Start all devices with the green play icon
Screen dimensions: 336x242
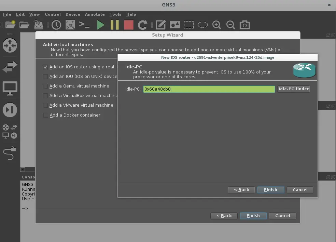tap(100, 25)
